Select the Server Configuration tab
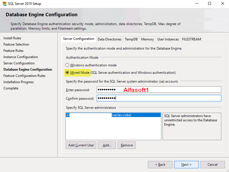229x172 pixels. pyautogui.click(x=79, y=39)
